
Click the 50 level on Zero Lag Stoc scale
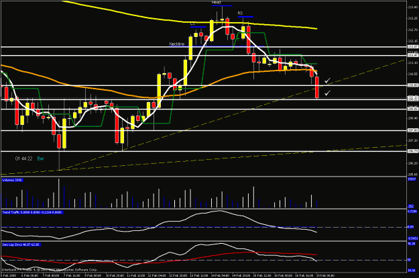(x=410, y=260)
